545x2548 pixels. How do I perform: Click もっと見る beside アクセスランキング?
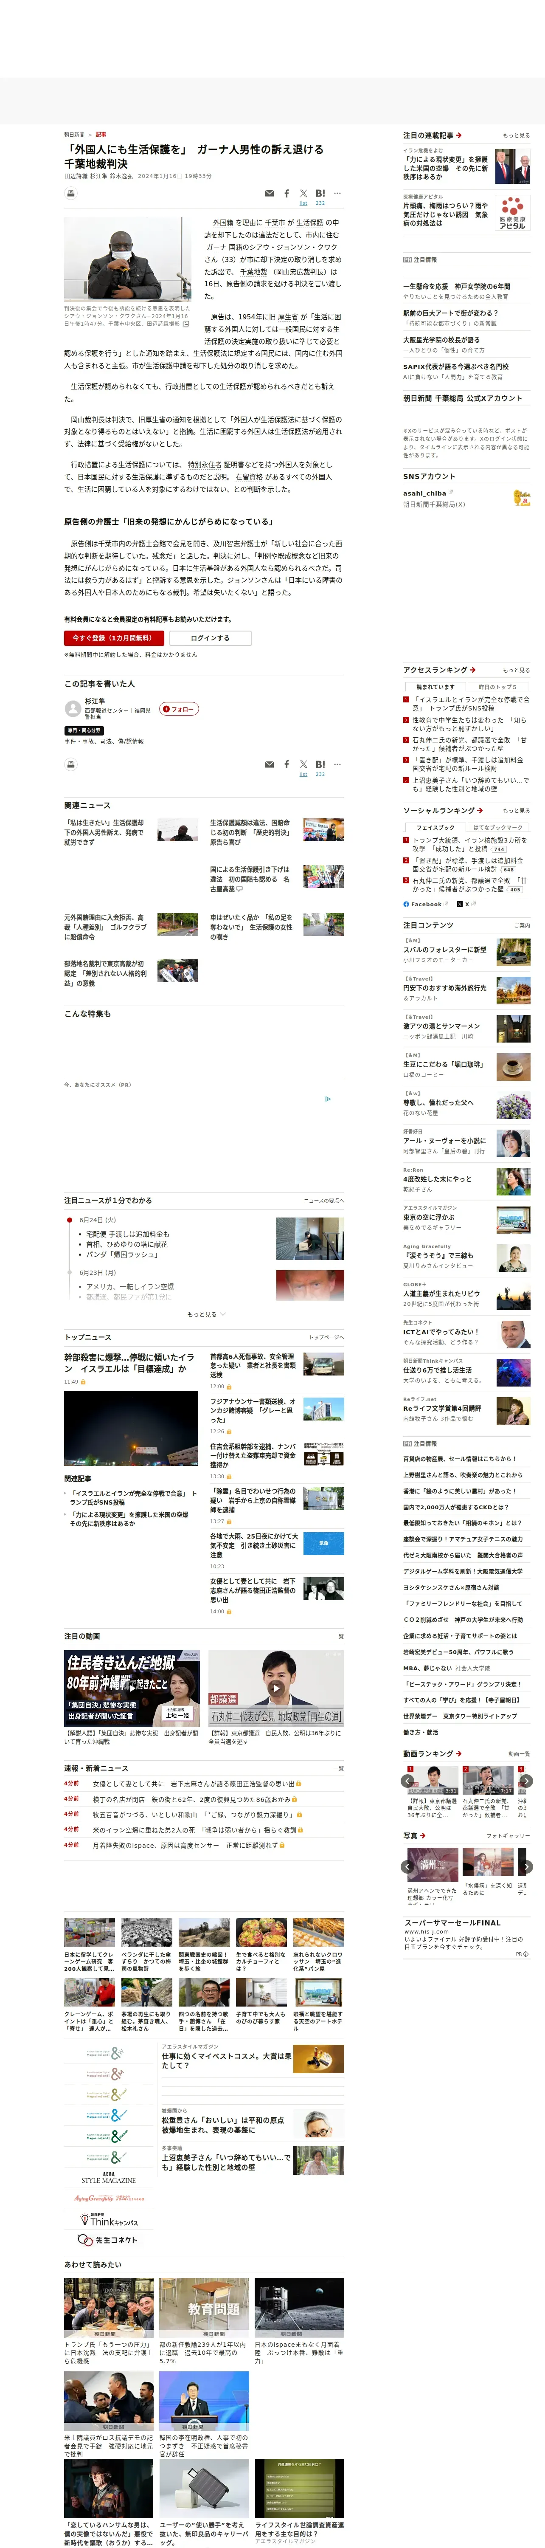516,670
